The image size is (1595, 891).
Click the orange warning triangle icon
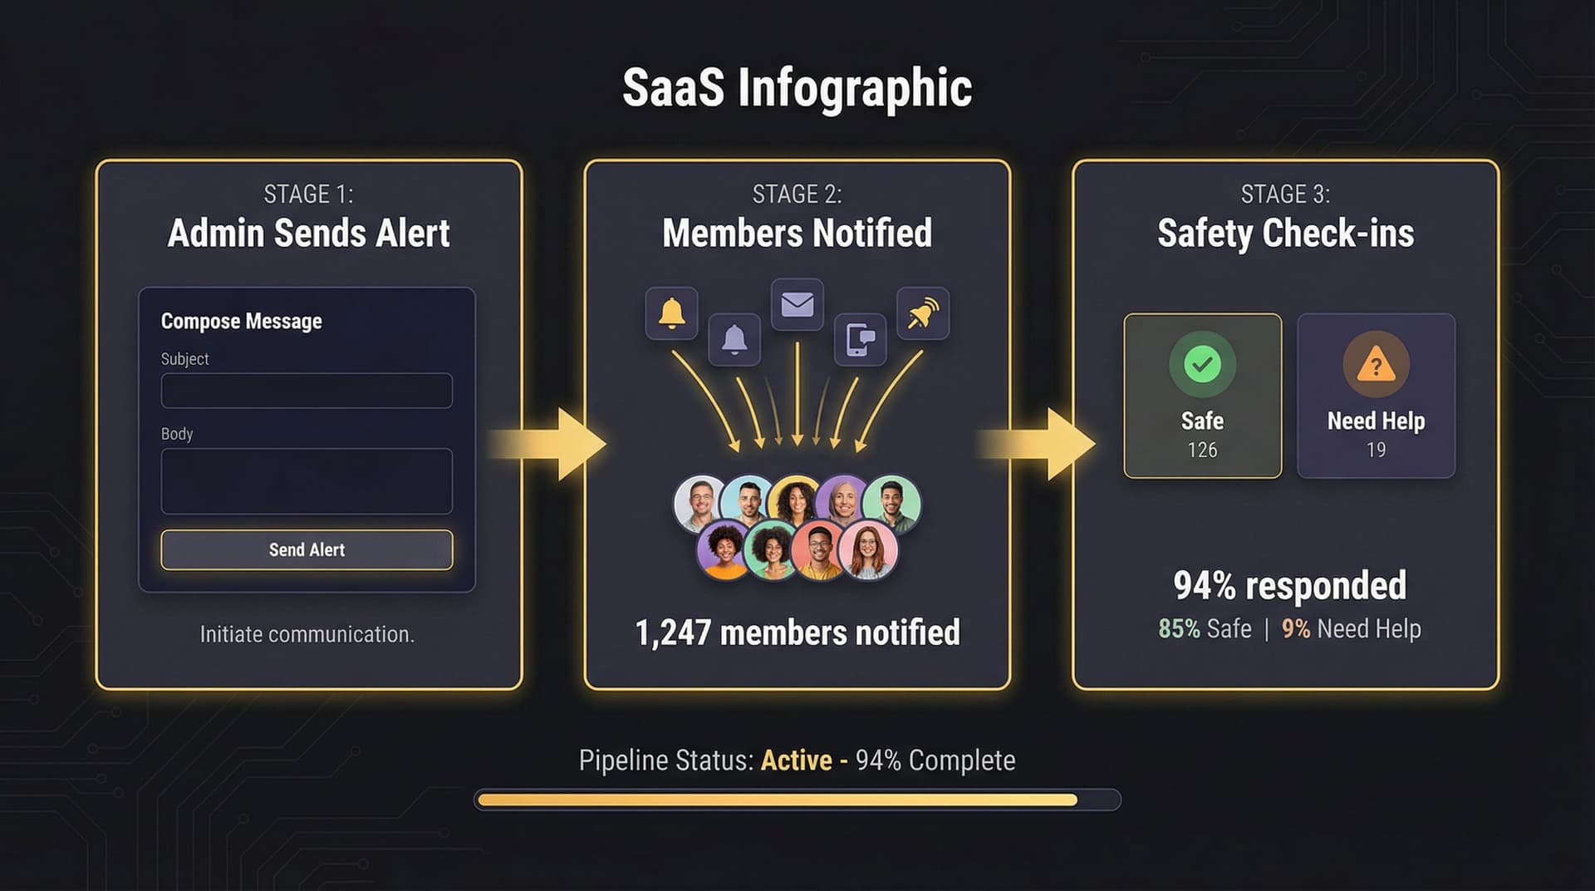coord(1376,364)
